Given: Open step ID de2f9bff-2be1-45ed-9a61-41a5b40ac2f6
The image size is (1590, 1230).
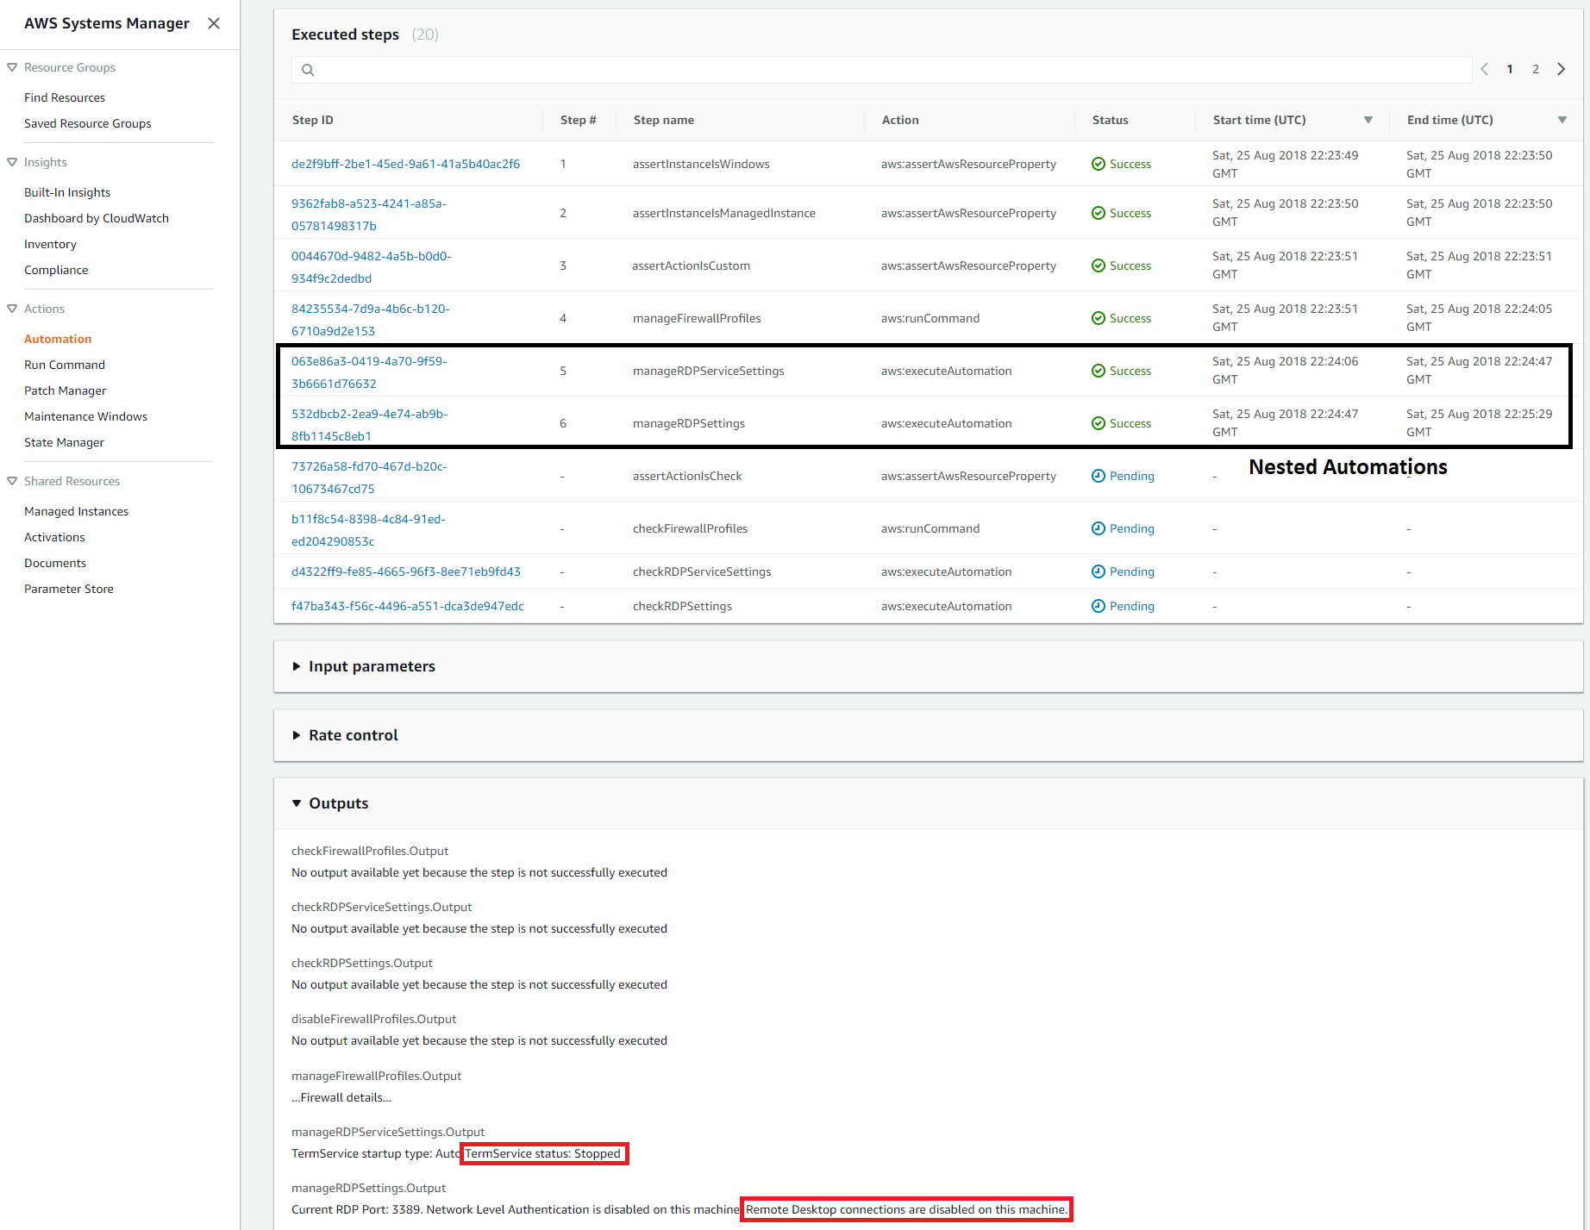Looking at the screenshot, I should tap(406, 164).
